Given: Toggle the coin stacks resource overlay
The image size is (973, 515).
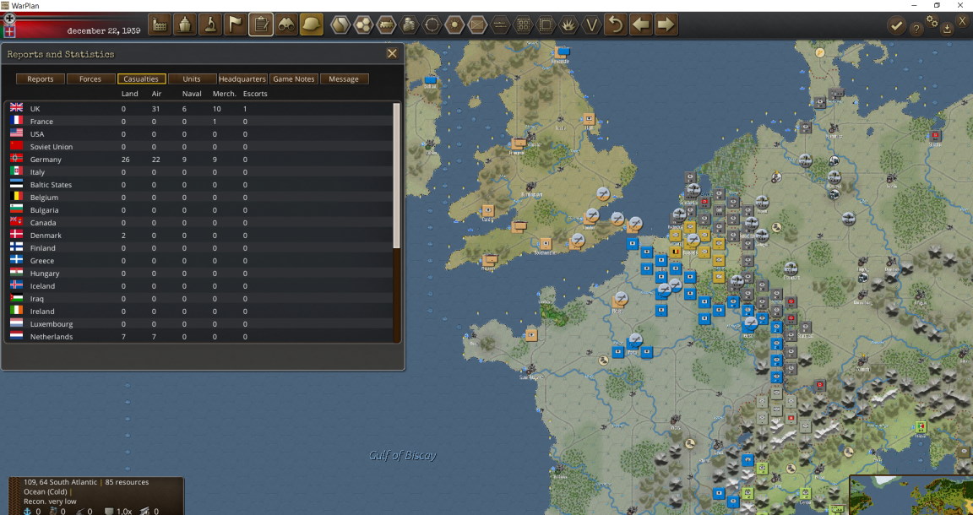Looking at the screenshot, I should click(x=409, y=24).
